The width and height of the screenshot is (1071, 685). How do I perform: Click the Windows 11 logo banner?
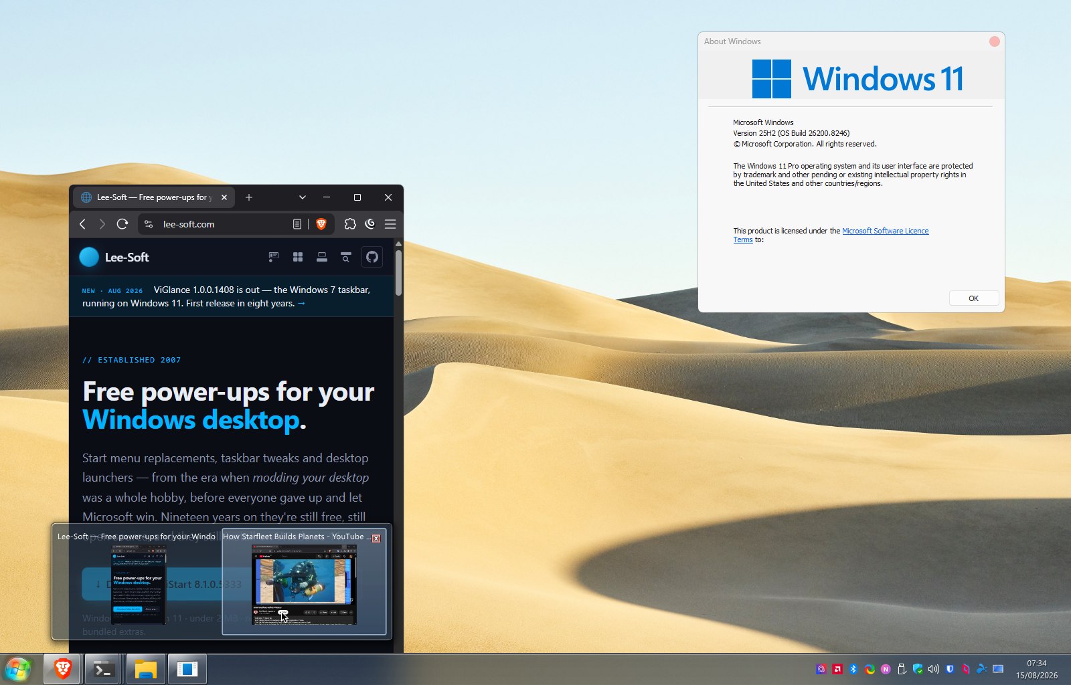858,79
